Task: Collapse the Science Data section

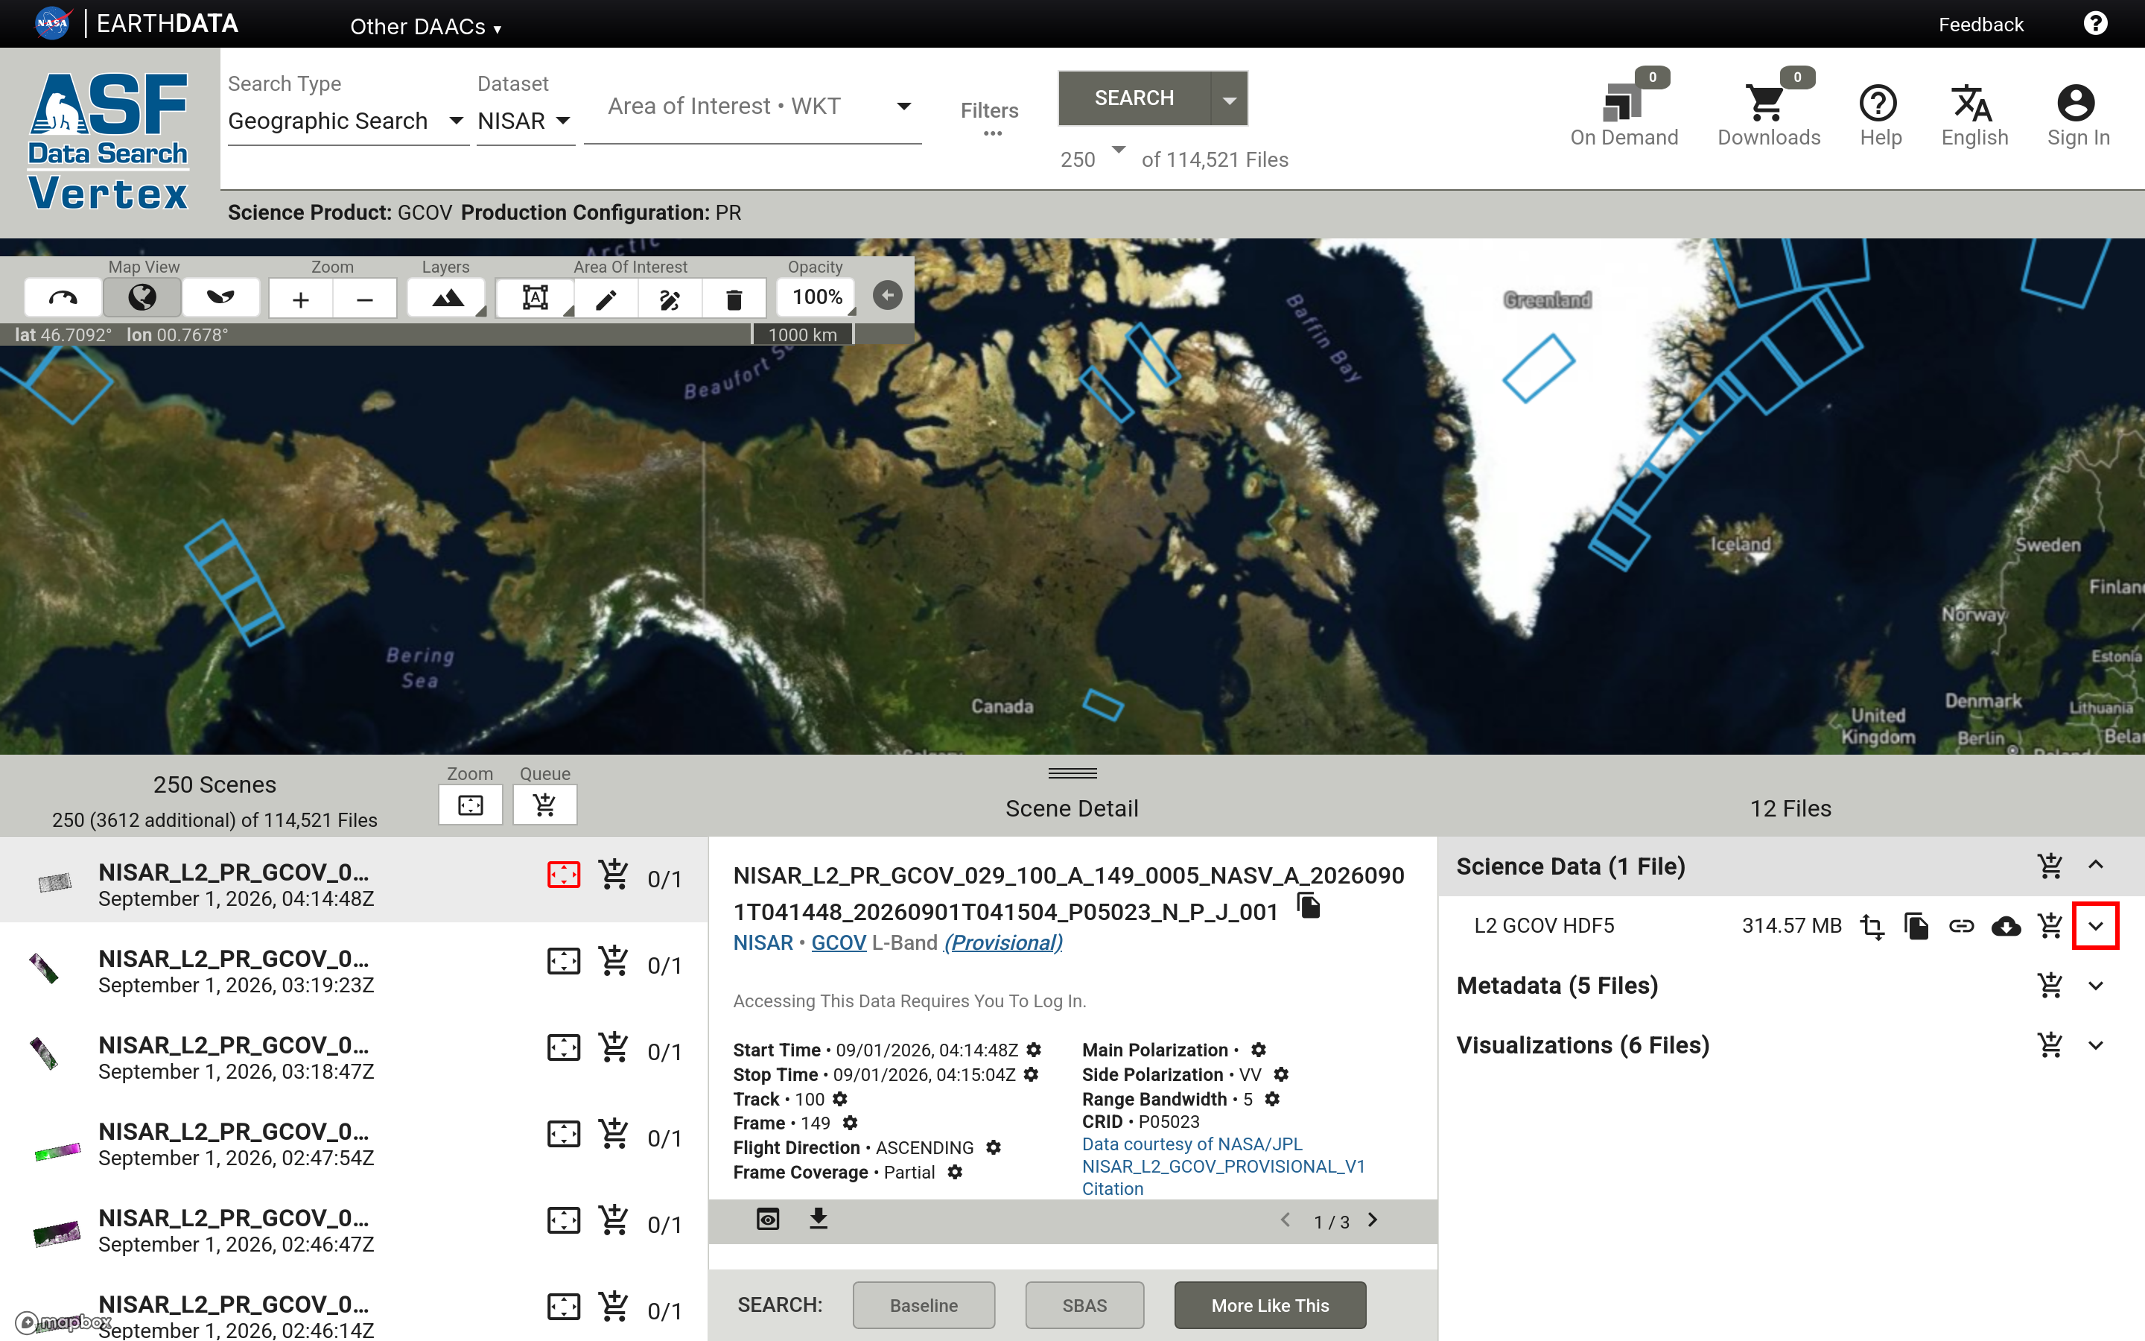Action: point(2095,865)
